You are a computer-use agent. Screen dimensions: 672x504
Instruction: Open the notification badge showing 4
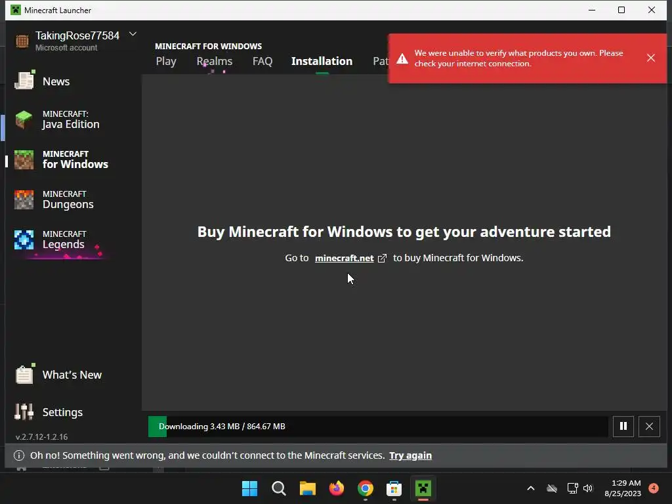654,488
